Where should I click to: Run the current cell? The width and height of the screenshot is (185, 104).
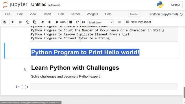[x=61, y=22]
